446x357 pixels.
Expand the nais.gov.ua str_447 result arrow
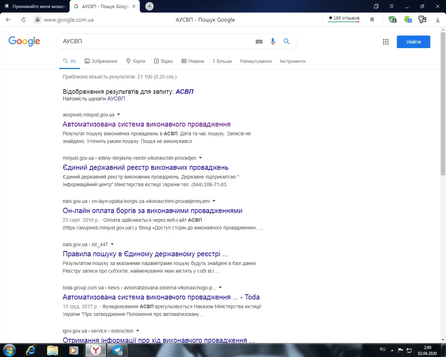coord(112,244)
